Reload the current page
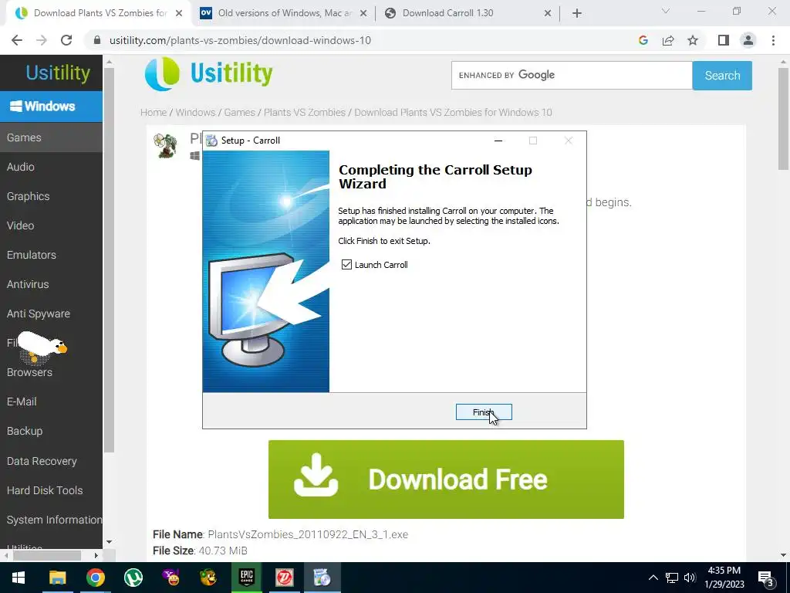The width and height of the screenshot is (790, 593). [66, 40]
